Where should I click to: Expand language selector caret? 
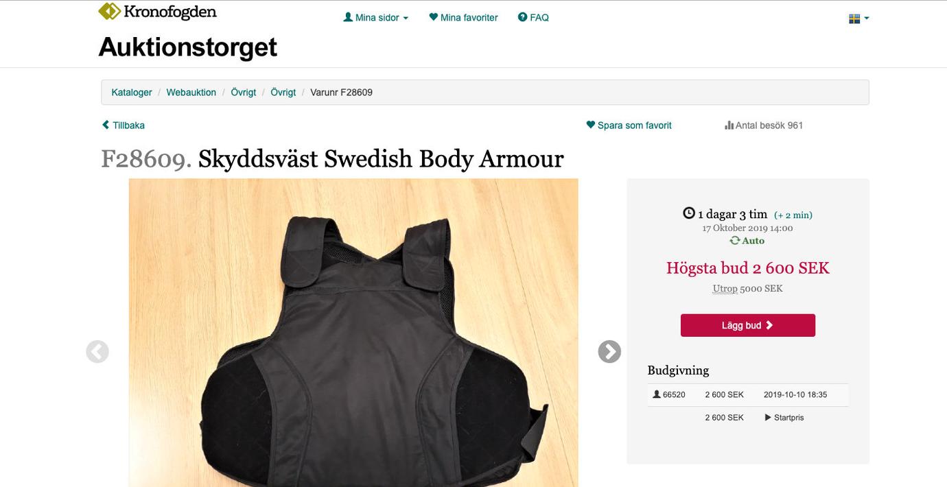pos(867,19)
